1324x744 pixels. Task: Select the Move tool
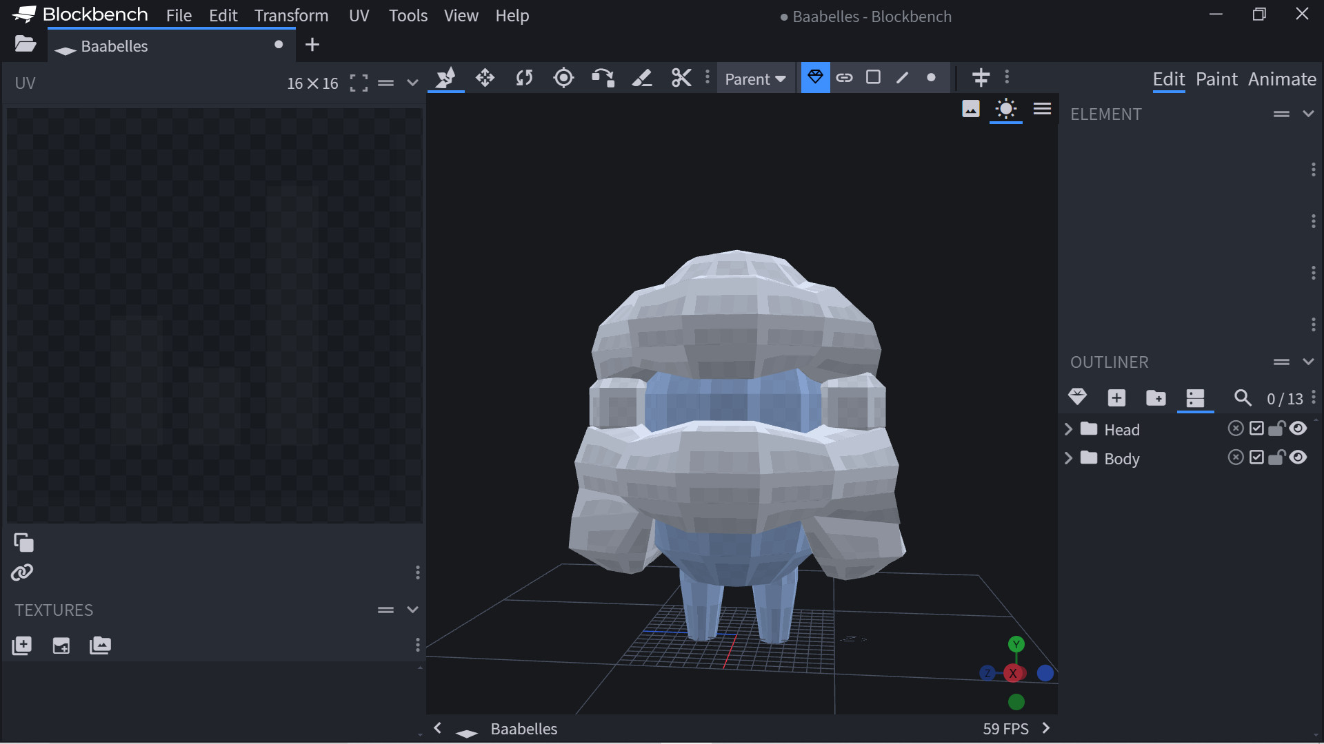[445, 78]
